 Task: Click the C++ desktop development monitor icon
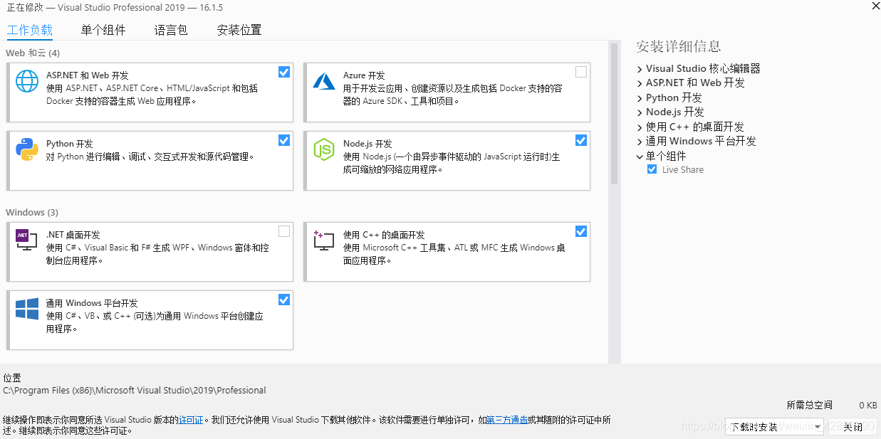pos(323,240)
